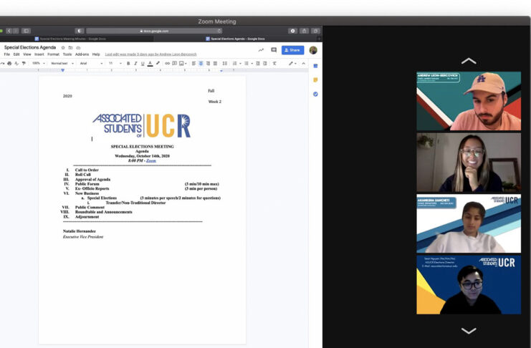Image resolution: width=531 pixels, height=348 pixels.
Task: Run spelling and grammar check
Action: click(16, 63)
